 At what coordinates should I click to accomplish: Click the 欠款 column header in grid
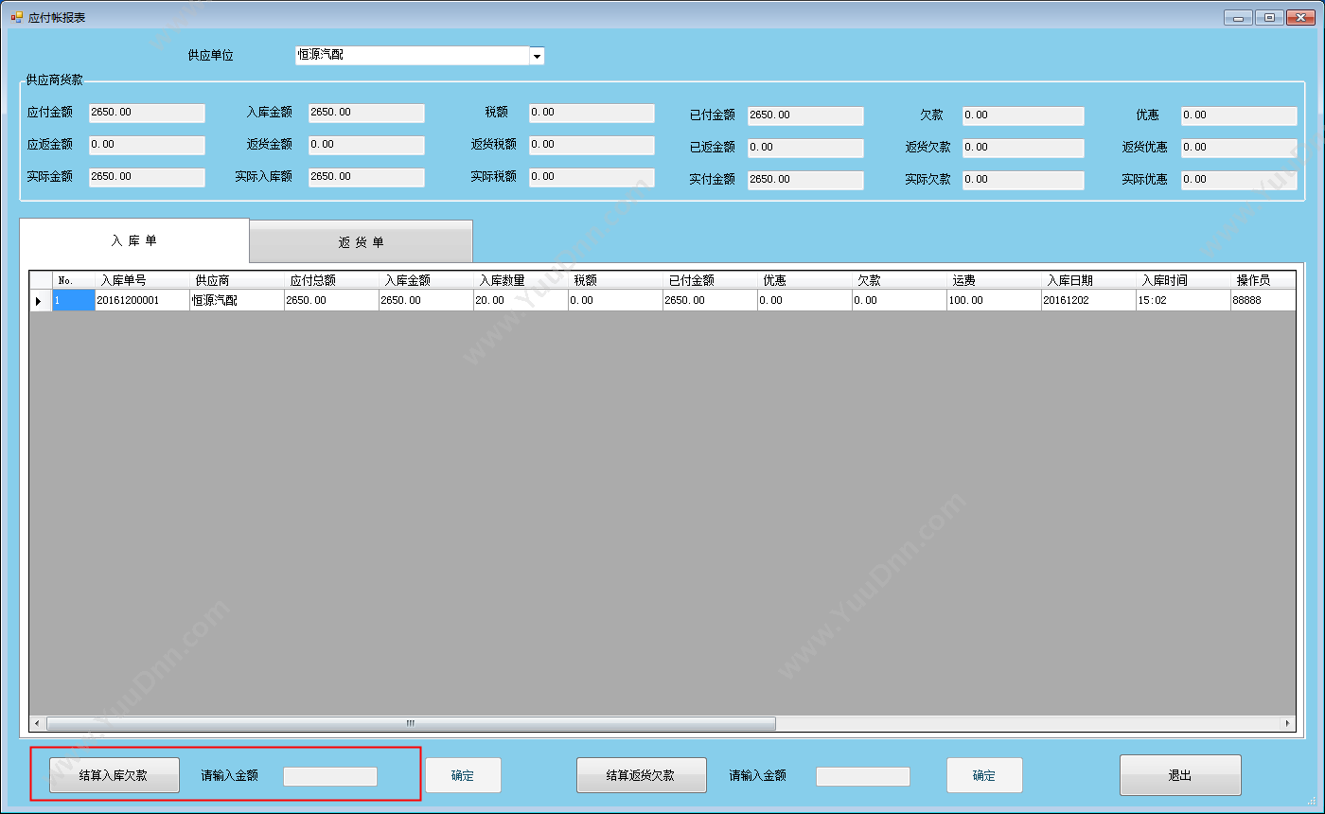(x=899, y=281)
